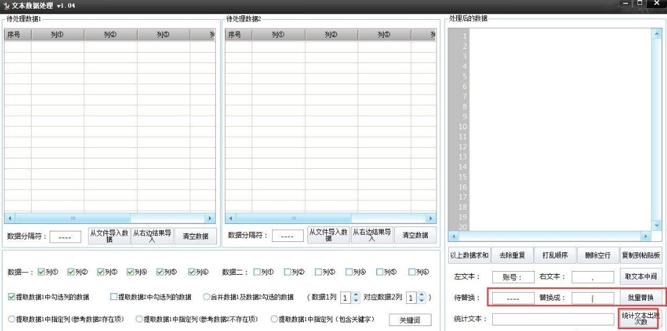Click left arrow of processed data horizontal scrollbar

[x=453, y=236]
